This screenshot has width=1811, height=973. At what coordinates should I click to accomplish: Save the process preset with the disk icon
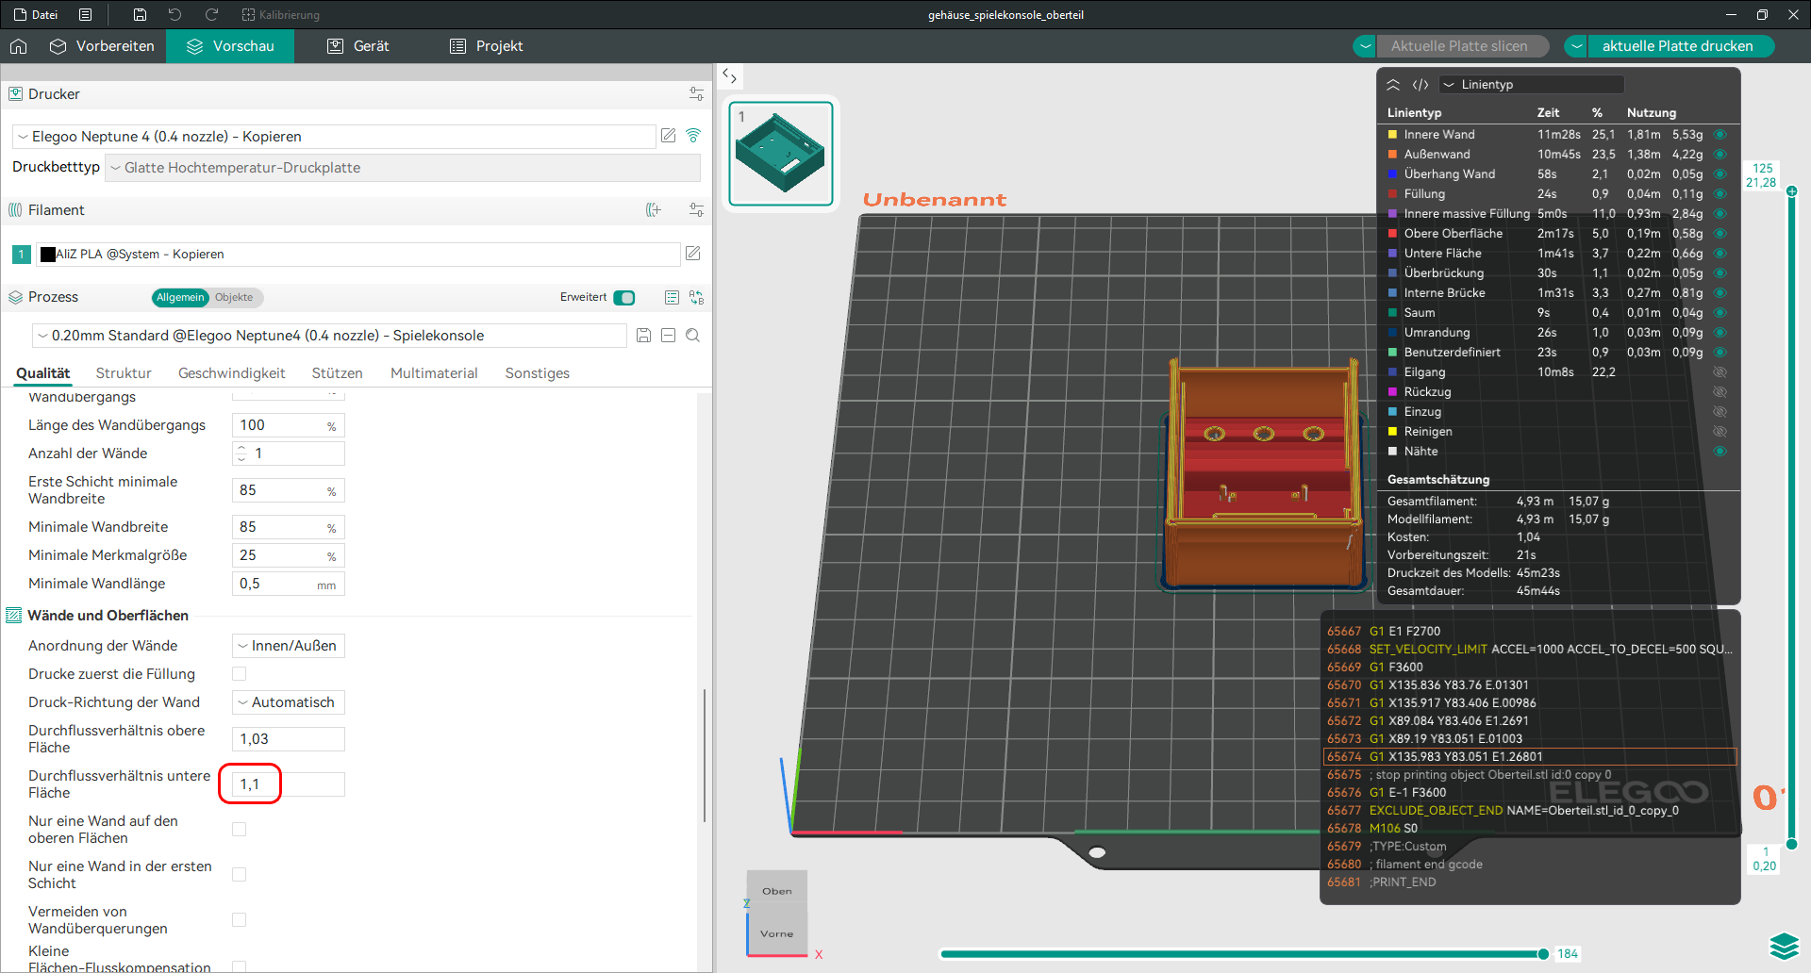click(644, 336)
